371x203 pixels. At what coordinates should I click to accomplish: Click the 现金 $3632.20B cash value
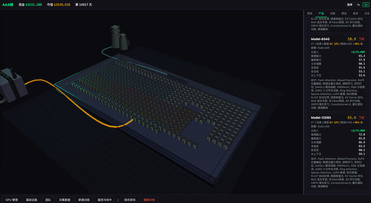point(30,5)
